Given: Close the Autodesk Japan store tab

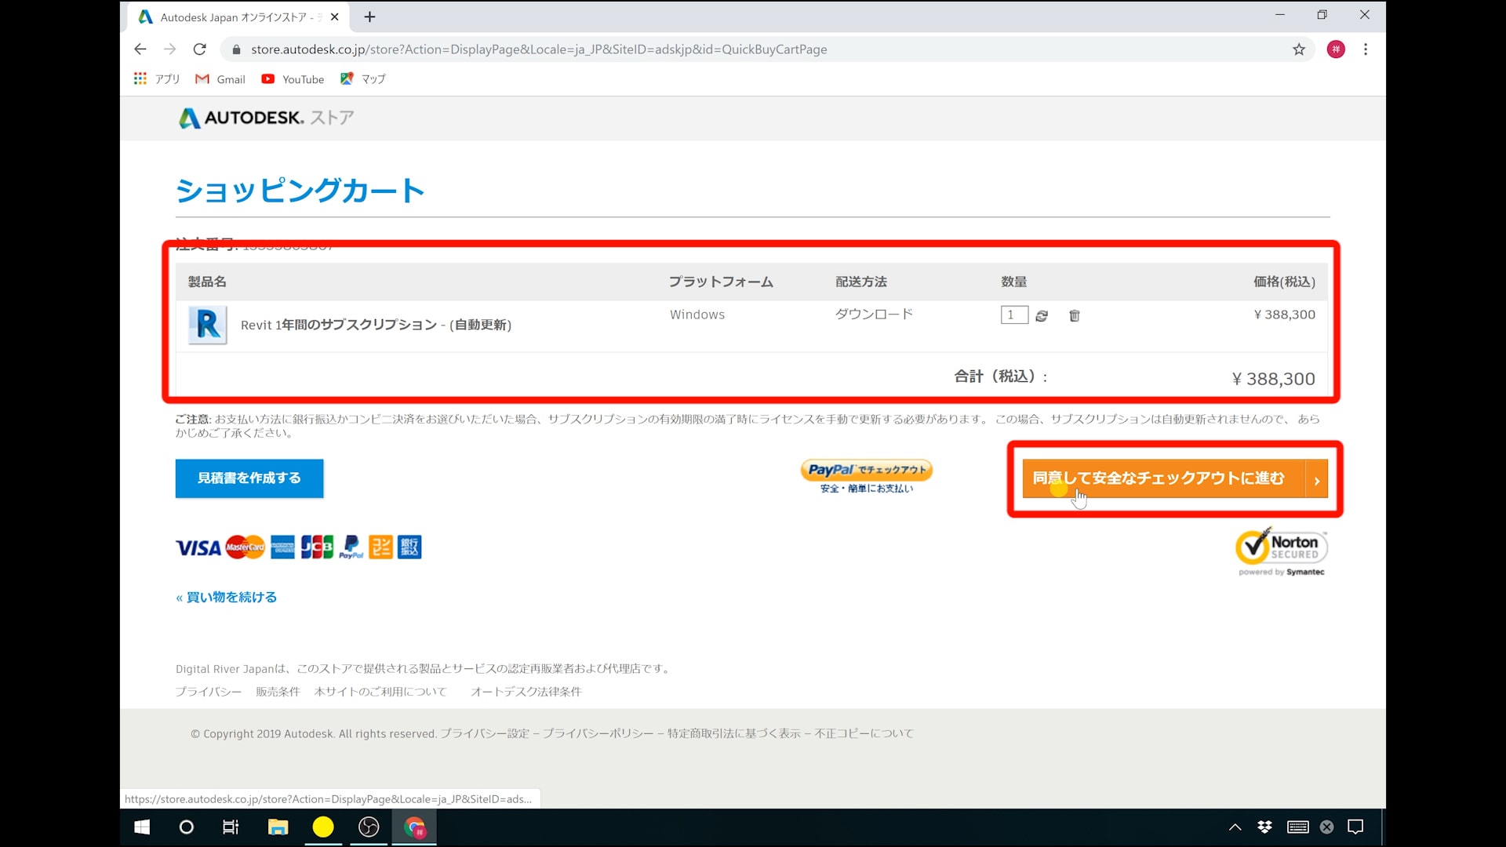Looking at the screenshot, I should 335,16.
